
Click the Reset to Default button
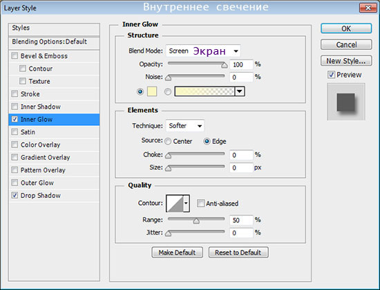[x=238, y=253]
